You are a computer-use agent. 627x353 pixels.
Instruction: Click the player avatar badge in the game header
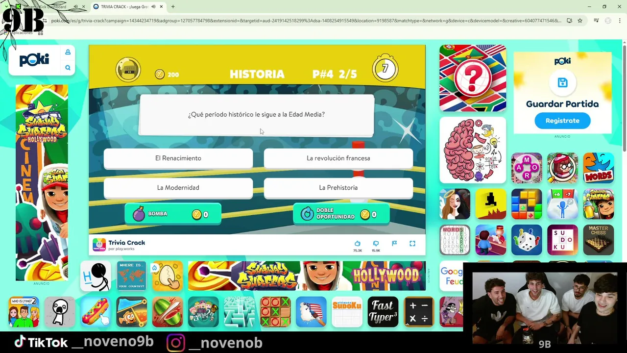click(x=128, y=70)
